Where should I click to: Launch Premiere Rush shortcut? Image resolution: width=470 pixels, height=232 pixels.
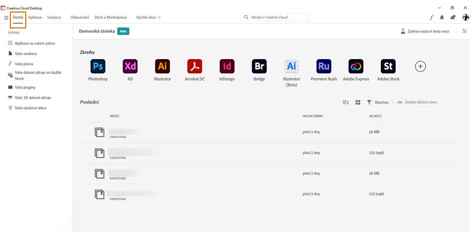click(324, 66)
